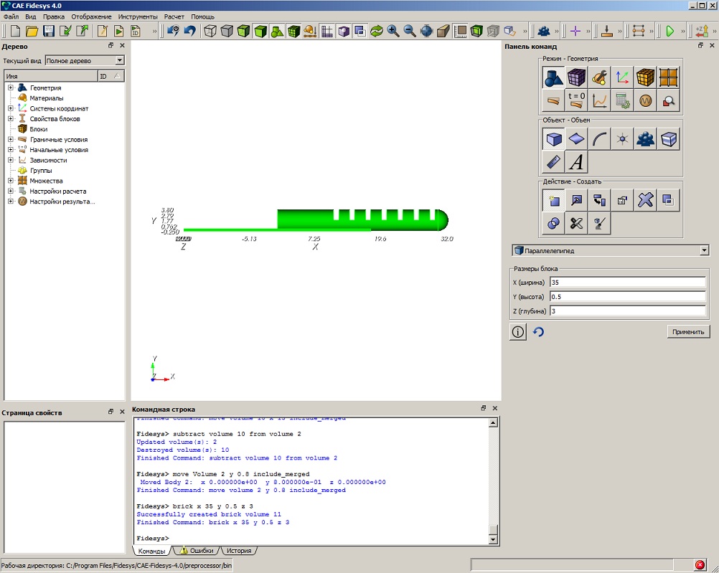Click the blue reset arrow button
719x573 pixels.
(x=538, y=331)
